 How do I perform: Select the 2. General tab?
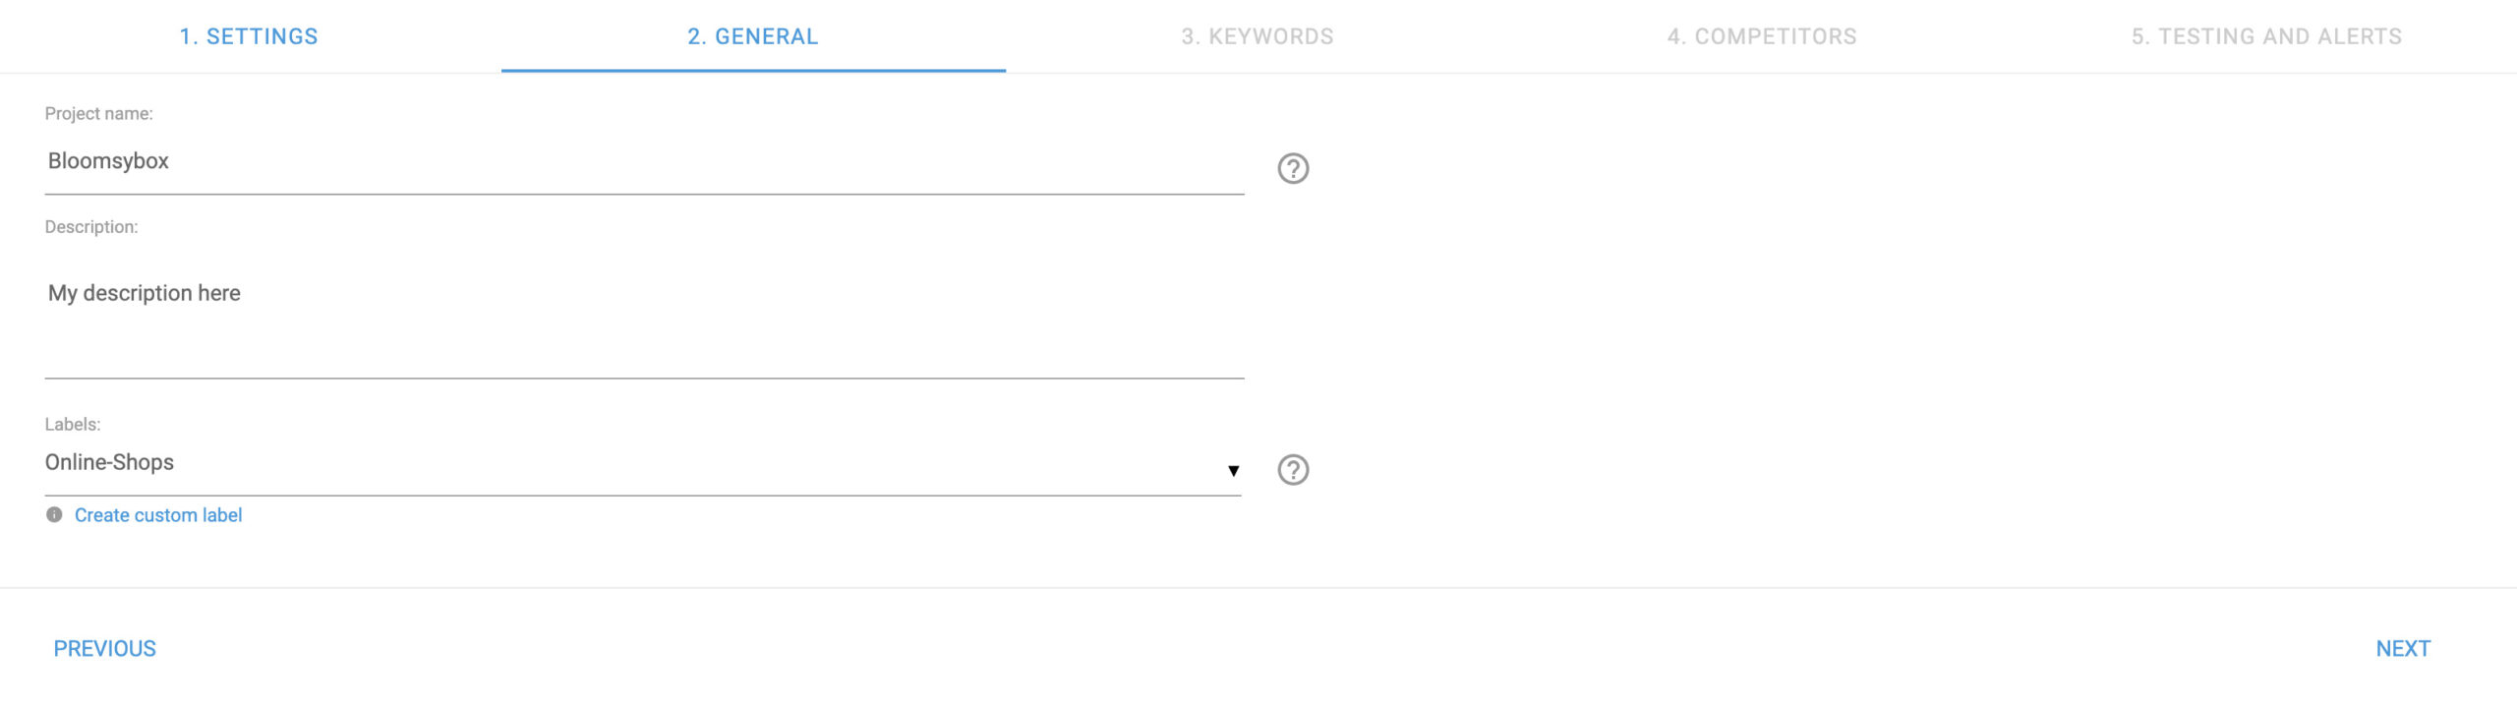pos(753,36)
